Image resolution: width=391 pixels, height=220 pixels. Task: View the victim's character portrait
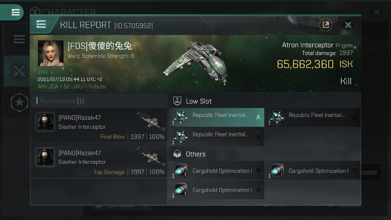pos(51,53)
